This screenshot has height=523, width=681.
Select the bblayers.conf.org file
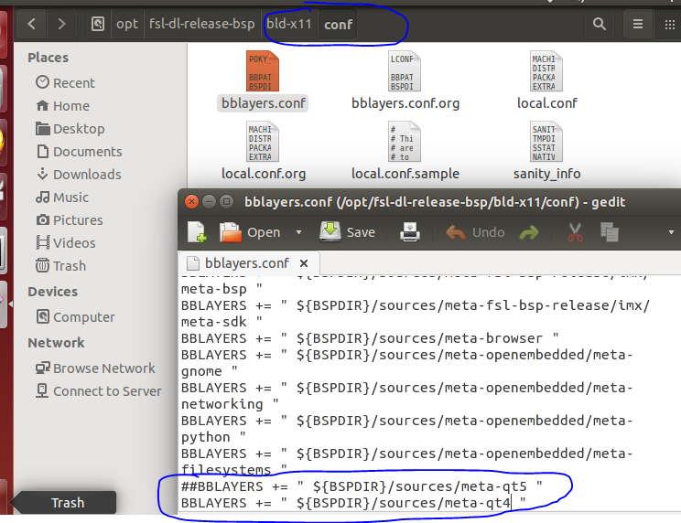405,81
